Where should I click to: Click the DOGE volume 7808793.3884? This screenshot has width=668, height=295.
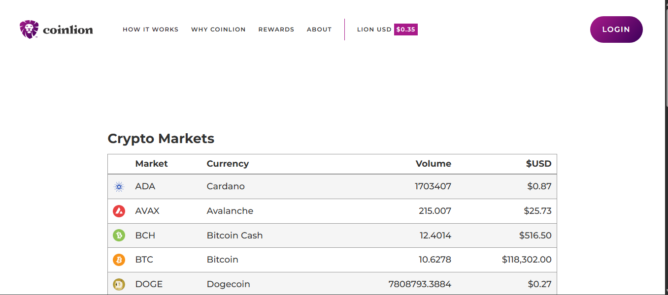420,284
